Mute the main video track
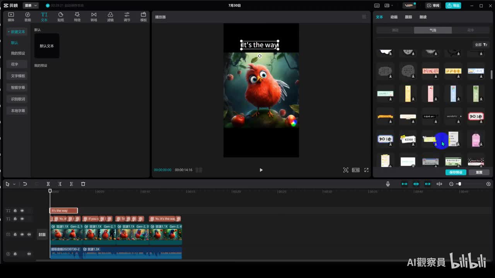The width and height of the screenshot is (495, 278). (x=29, y=234)
